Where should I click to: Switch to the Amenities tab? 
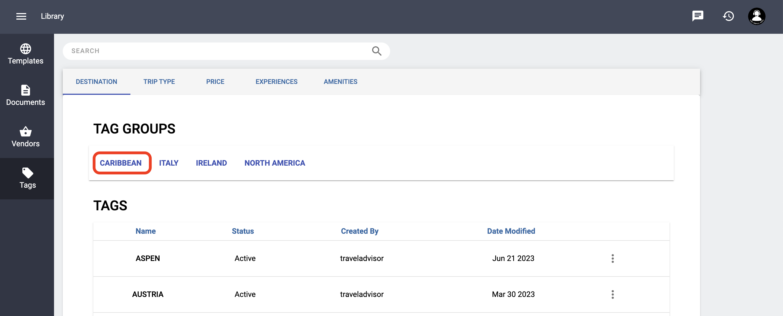[340, 82]
